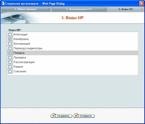Expand arrows on Наименования СИ tab
This screenshot has height=124, width=145.
pos(106,9)
